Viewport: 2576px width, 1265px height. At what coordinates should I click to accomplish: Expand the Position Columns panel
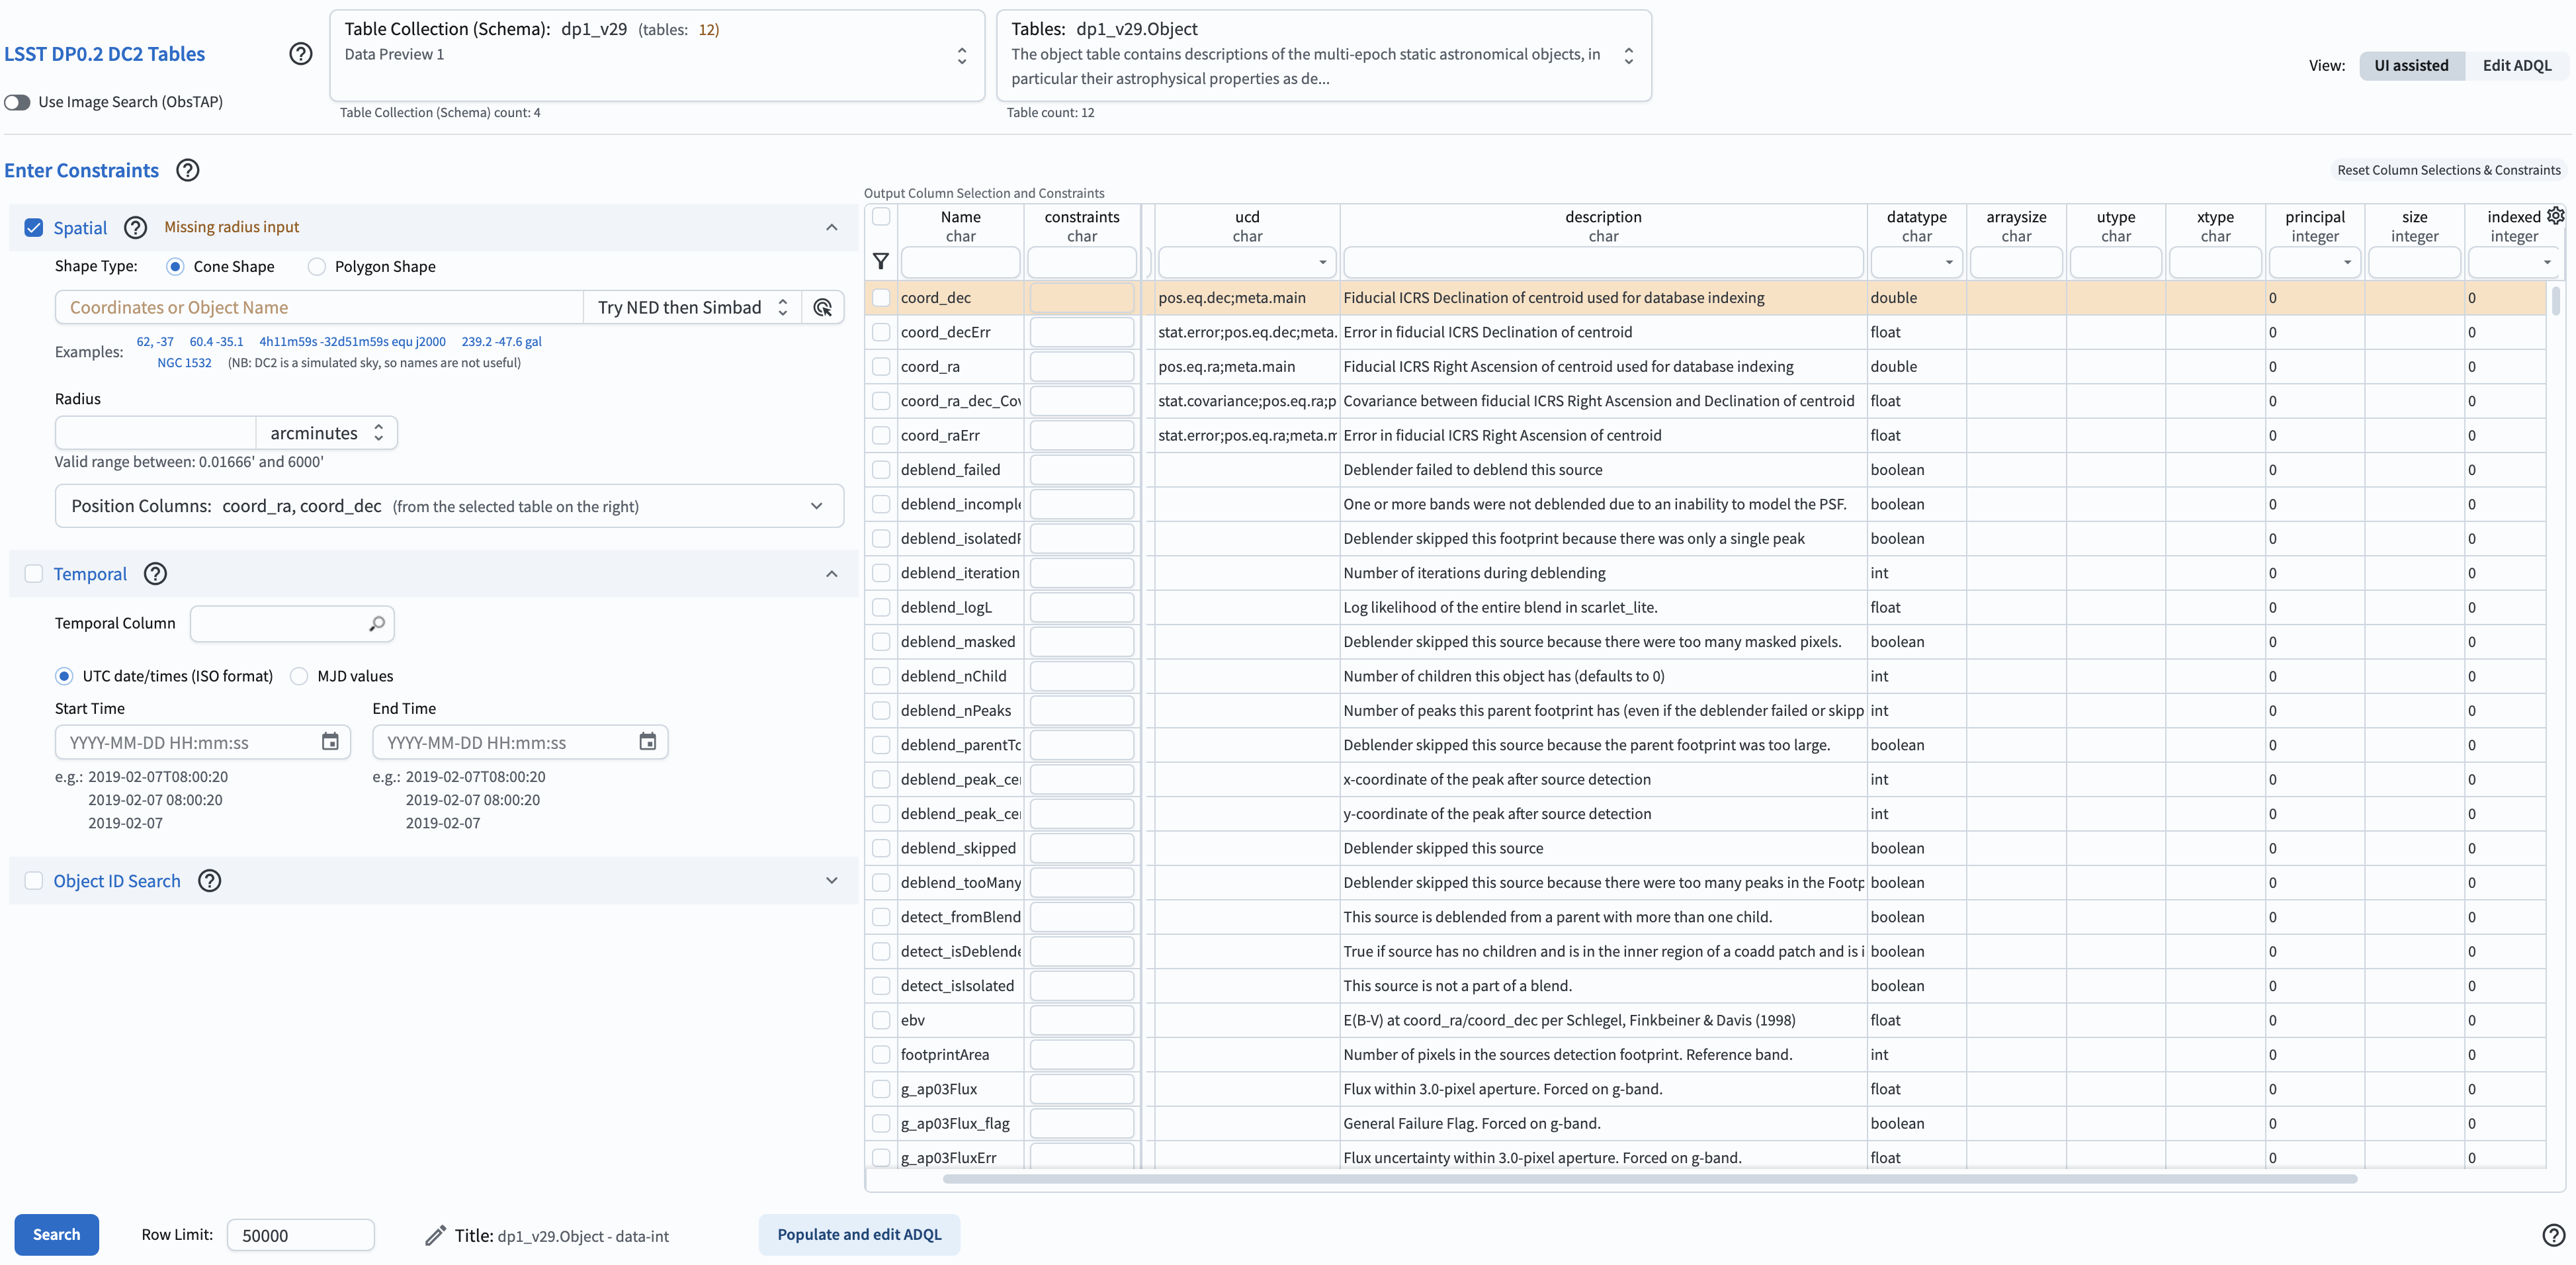[x=816, y=506]
